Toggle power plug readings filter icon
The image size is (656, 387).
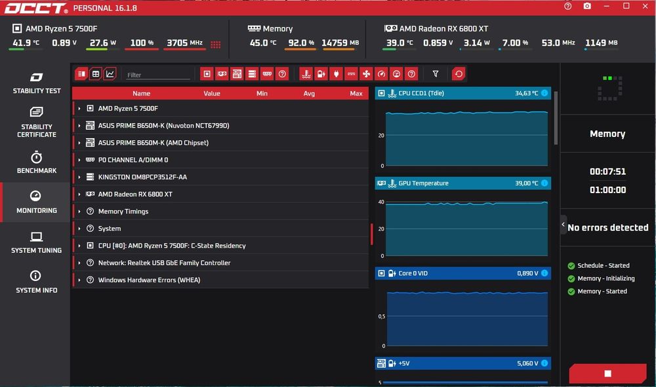coord(337,74)
